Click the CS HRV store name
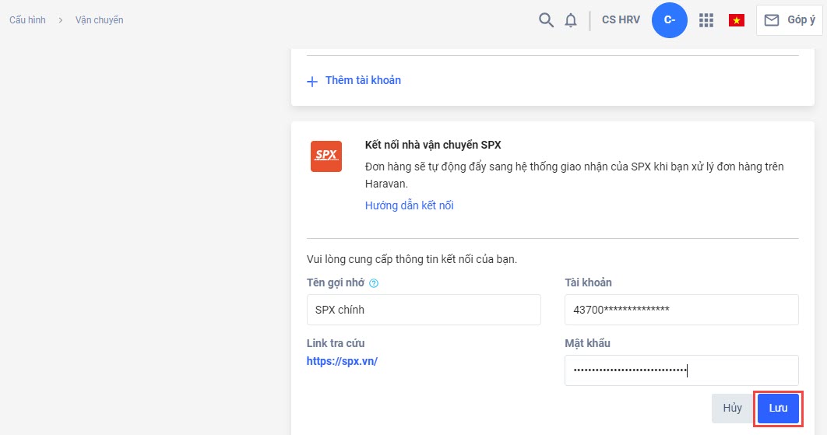The image size is (827, 435). click(x=621, y=20)
